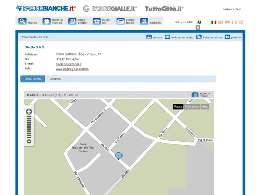
Task: Click the stampa printer icon
Action: (x=149, y=37)
